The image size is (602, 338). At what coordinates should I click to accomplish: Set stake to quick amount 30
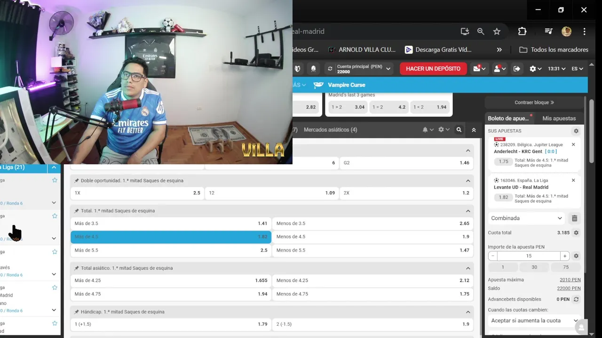(534, 267)
